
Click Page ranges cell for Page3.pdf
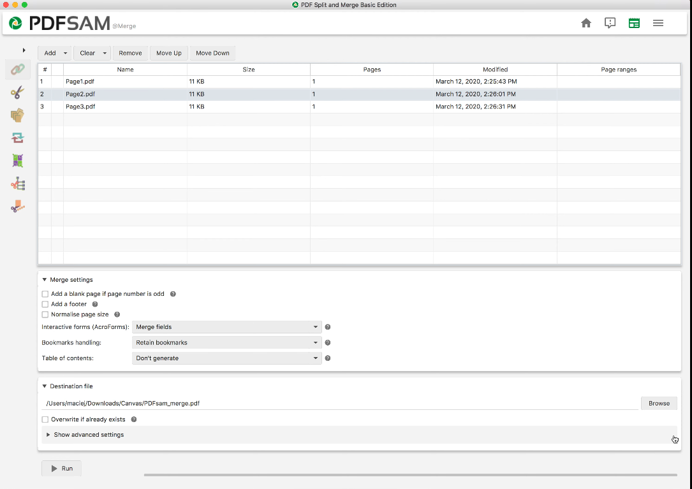619,106
